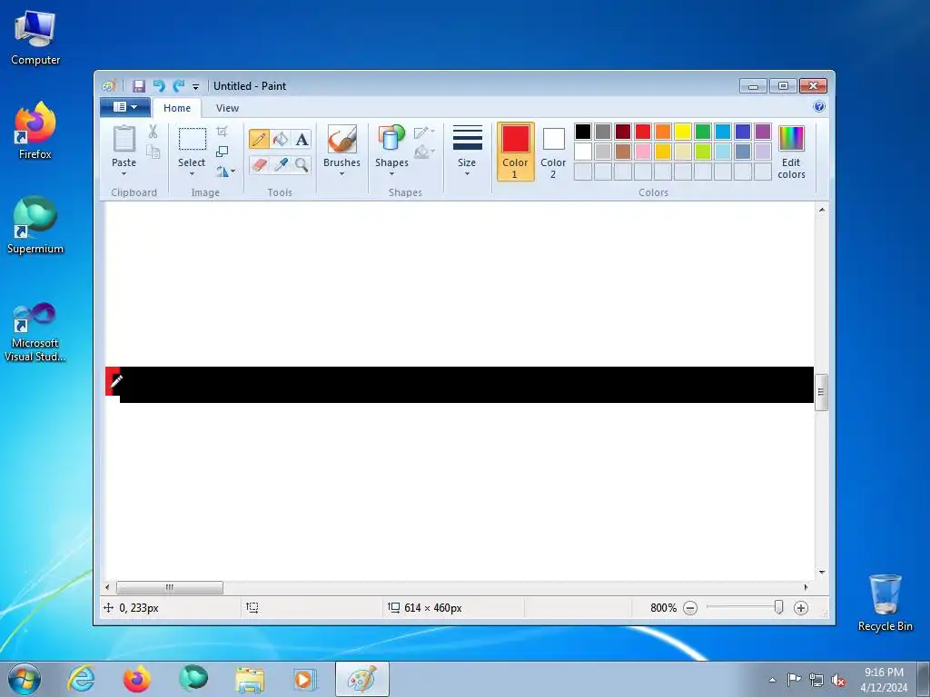This screenshot has height=697, width=930.
Task: Pick the orange color swatch
Action: click(x=662, y=132)
